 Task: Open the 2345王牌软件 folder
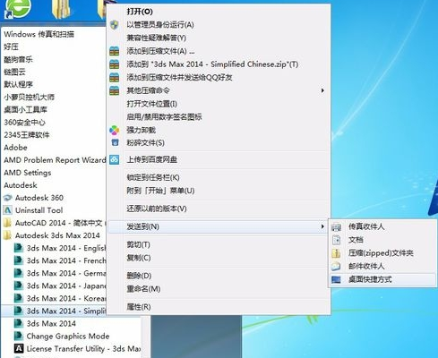click(27, 135)
